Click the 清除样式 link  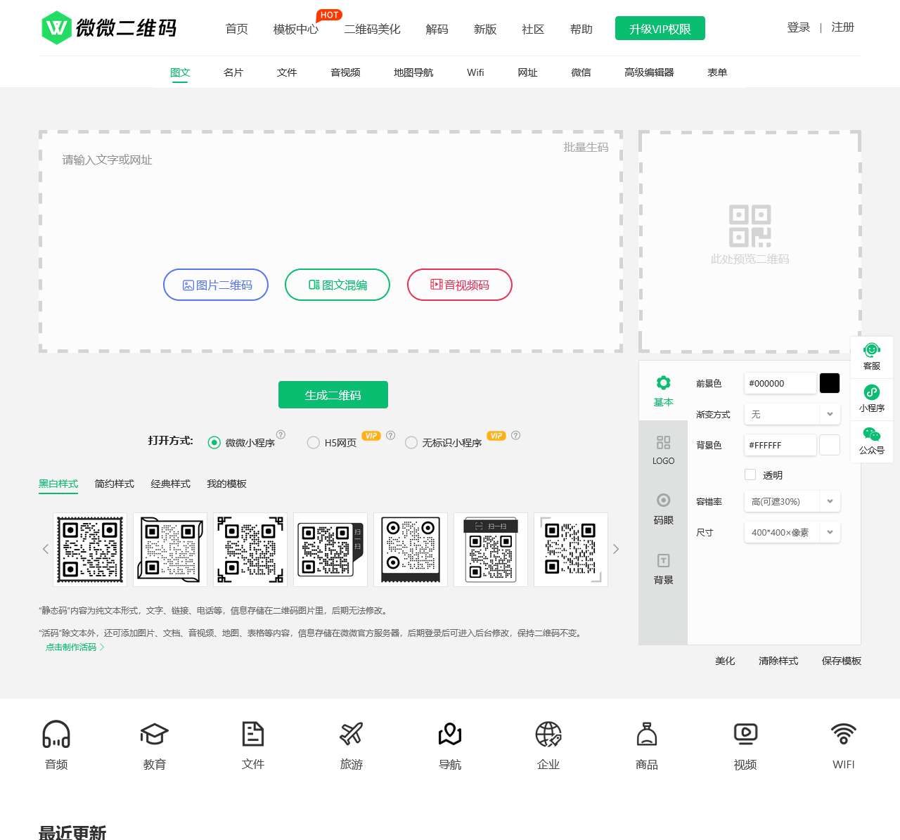tap(778, 661)
